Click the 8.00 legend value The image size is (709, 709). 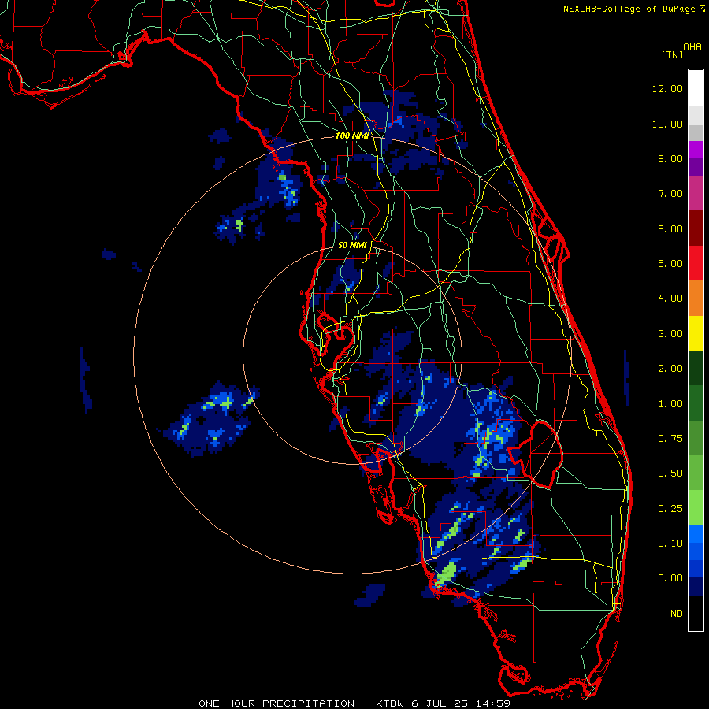click(670, 158)
